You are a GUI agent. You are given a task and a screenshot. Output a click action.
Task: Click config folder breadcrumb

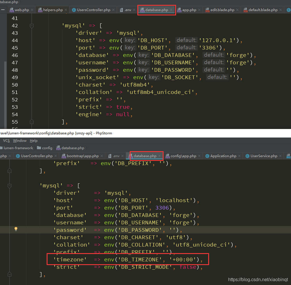[45, 148]
